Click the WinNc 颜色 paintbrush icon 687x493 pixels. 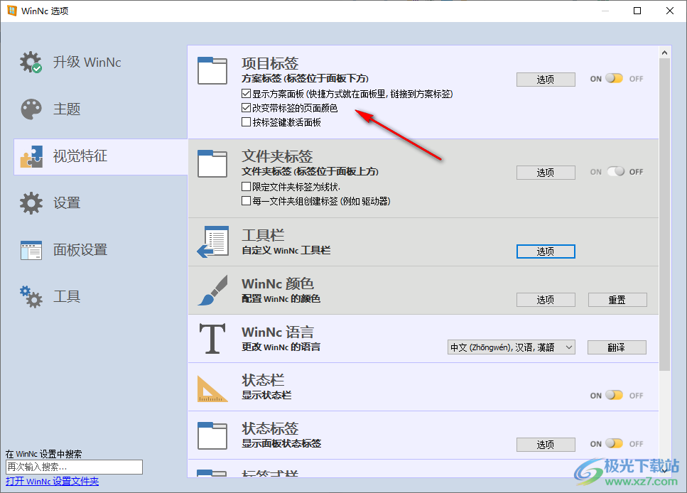212,290
